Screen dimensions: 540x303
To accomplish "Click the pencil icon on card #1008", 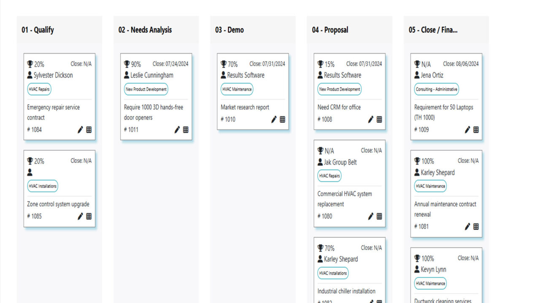I will (x=371, y=120).
